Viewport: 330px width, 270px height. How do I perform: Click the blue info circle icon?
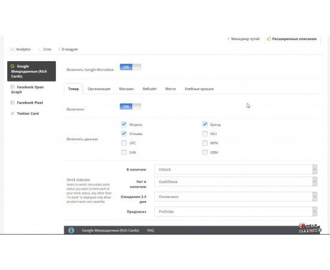coord(71,230)
